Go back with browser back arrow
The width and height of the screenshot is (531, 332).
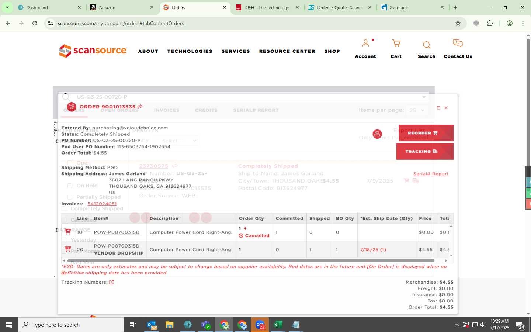pyautogui.click(x=8, y=23)
